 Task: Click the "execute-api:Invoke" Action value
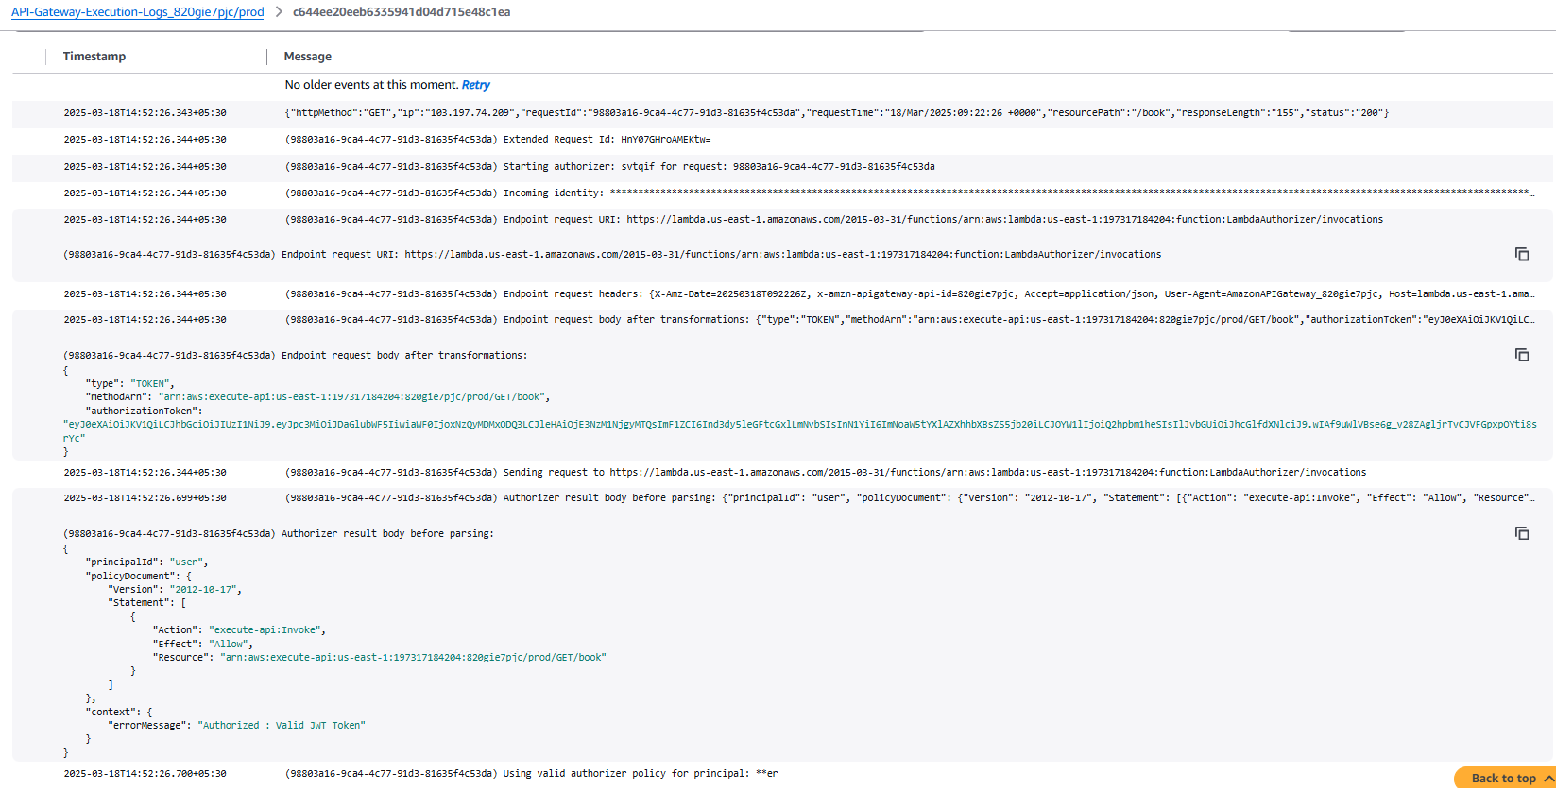click(x=265, y=630)
